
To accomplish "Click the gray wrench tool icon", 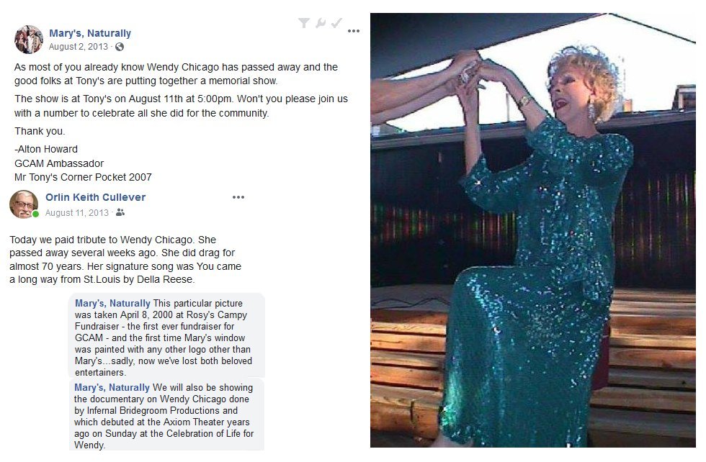I will pos(320,22).
